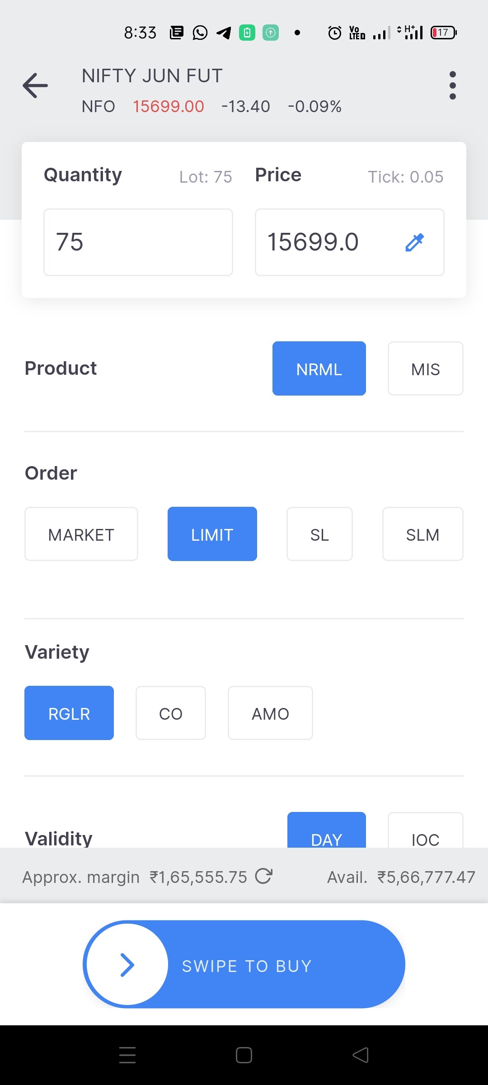Select LIMIT order type
Image resolution: width=488 pixels, height=1085 pixels.
212,534
